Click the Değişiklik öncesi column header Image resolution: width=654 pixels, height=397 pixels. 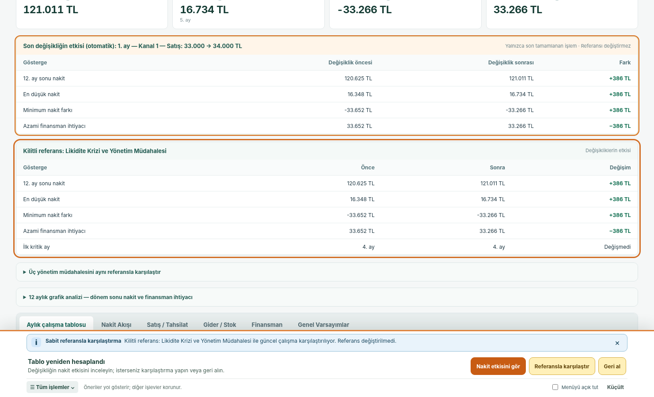[x=350, y=63]
